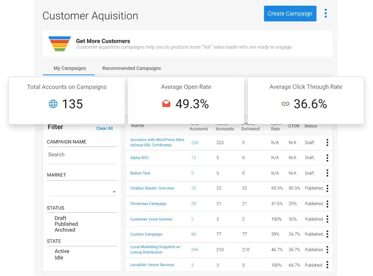Filter by Archived status

[65, 230]
